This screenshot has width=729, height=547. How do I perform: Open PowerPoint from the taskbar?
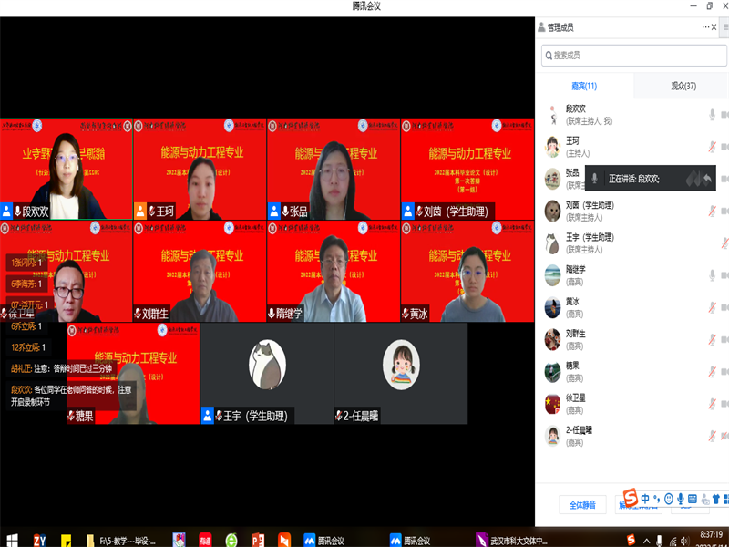[257, 540]
